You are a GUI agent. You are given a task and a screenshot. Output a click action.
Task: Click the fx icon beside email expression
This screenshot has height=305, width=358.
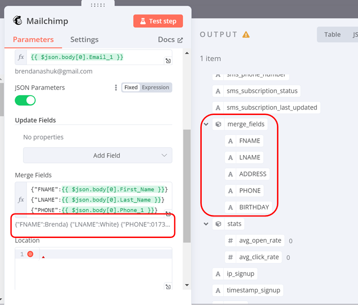(21, 57)
